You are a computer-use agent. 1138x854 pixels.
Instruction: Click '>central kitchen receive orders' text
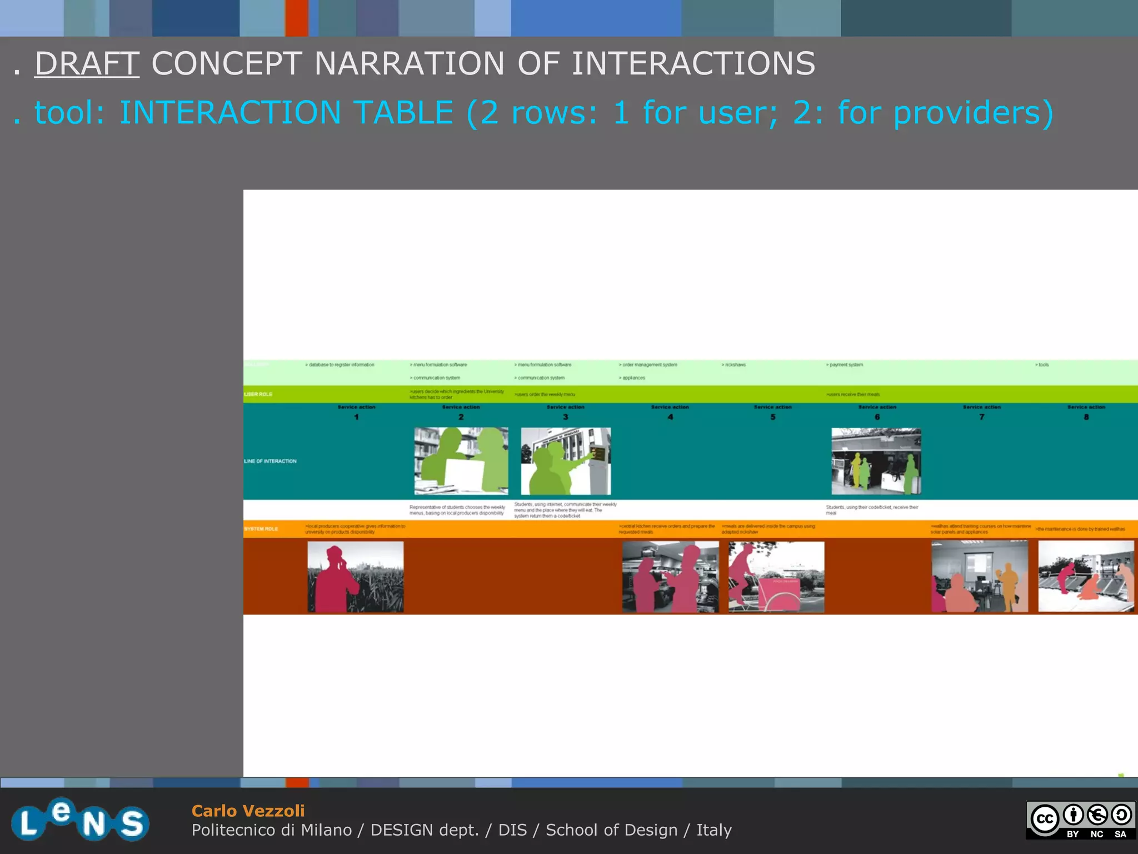click(x=667, y=529)
